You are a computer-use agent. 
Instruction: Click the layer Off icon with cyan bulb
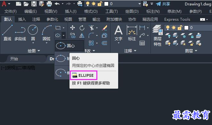click(168, 36)
